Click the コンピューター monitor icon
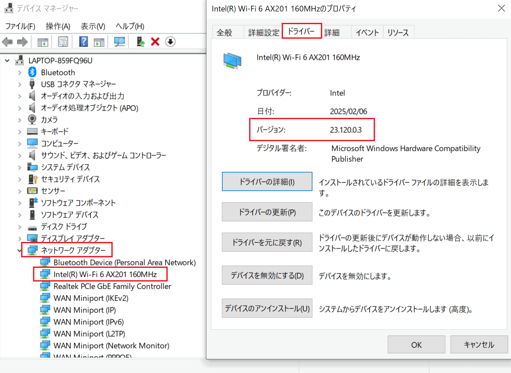The height and width of the screenshot is (373, 511). (x=32, y=143)
